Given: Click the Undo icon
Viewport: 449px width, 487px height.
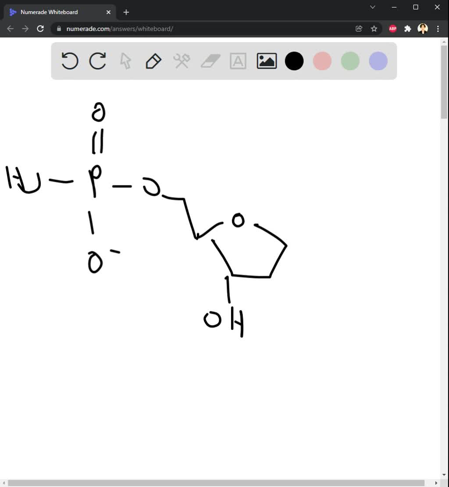Looking at the screenshot, I should 69,61.
